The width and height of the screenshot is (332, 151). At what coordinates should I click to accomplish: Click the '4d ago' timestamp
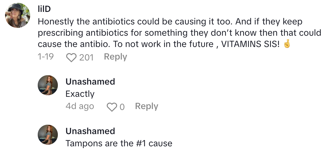80,107
